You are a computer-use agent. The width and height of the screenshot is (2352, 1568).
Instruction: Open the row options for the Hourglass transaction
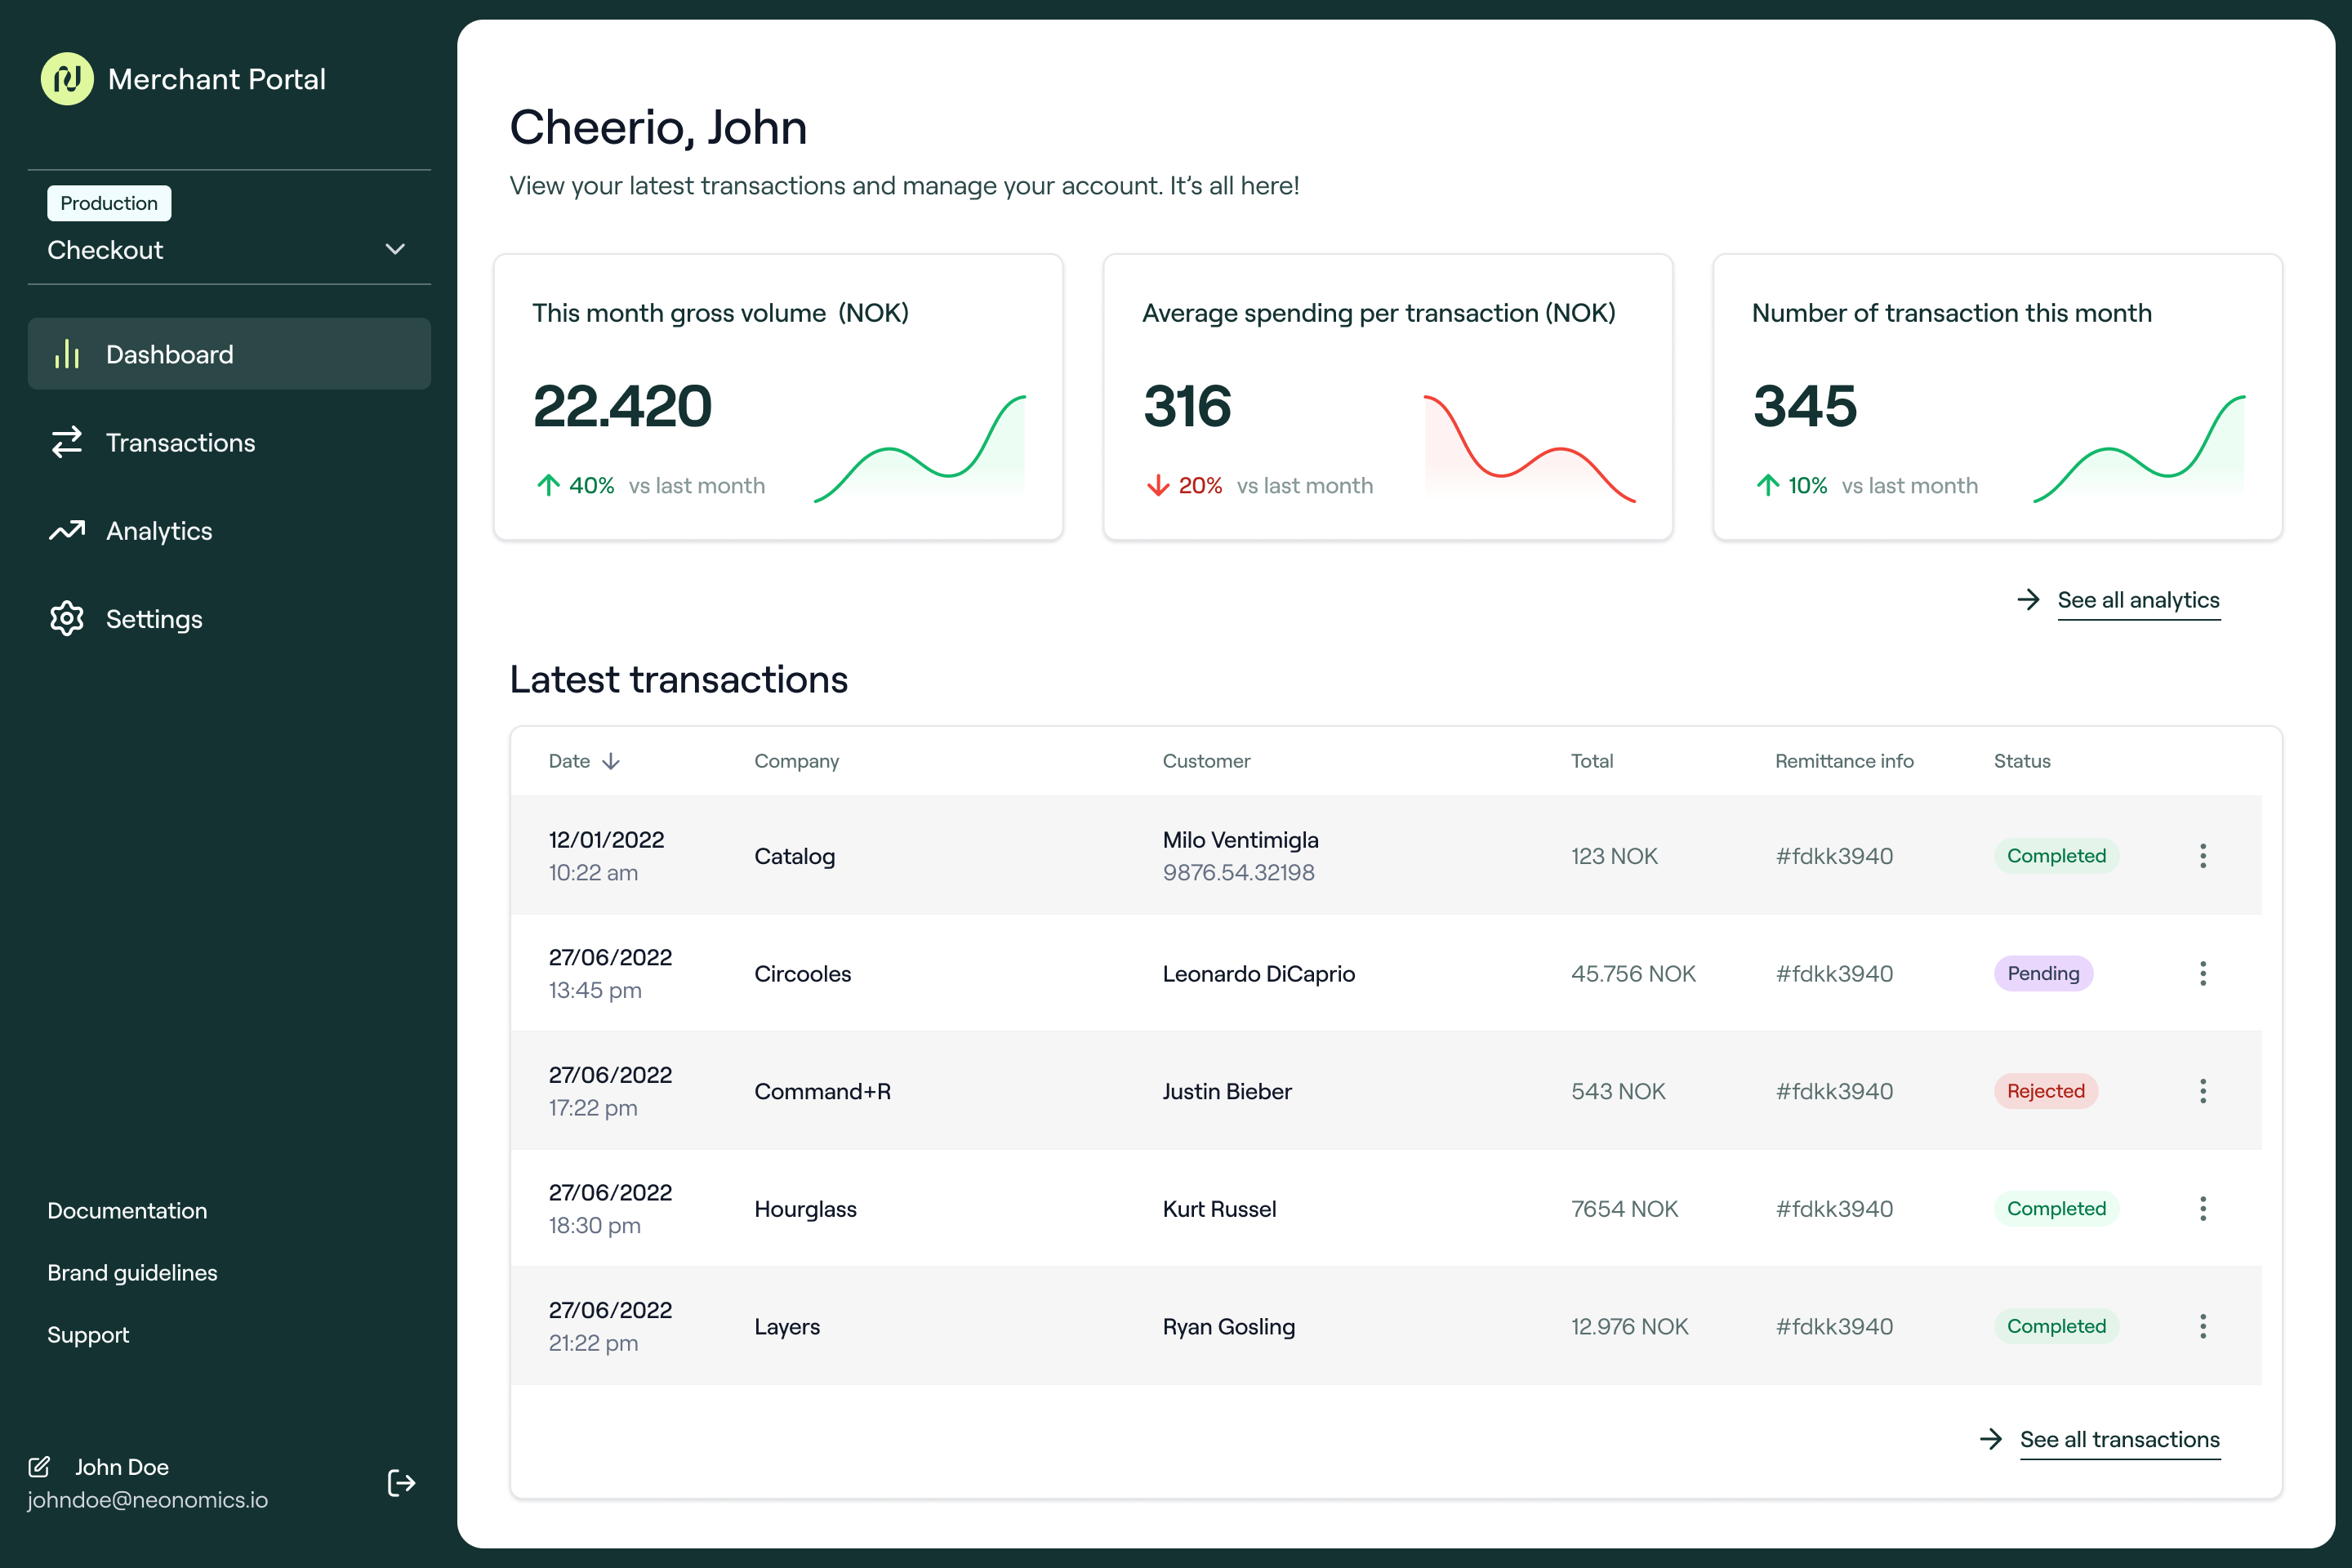click(x=2202, y=1208)
